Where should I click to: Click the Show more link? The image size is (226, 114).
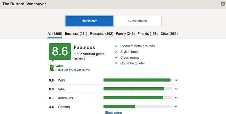[x=113, y=113]
